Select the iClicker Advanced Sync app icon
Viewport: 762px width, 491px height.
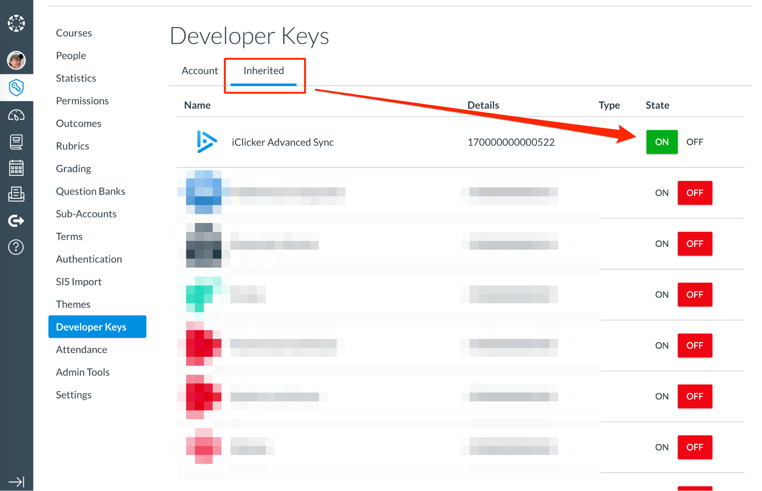(x=206, y=142)
